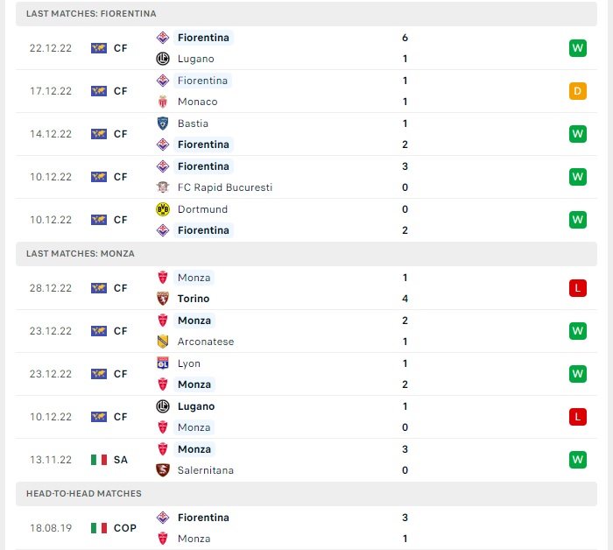This screenshot has width=613, height=550.
Task: Click the Monaco club crest icon
Action: coord(163,102)
